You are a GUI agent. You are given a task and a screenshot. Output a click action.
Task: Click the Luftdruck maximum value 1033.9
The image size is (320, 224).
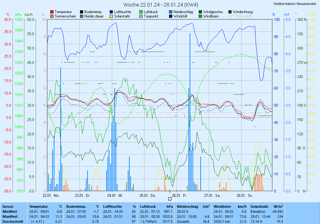point(167,217)
